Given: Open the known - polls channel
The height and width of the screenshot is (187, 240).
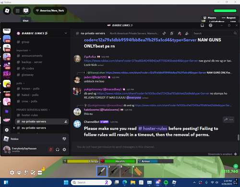Looking at the screenshot, I should pos(42,88).
